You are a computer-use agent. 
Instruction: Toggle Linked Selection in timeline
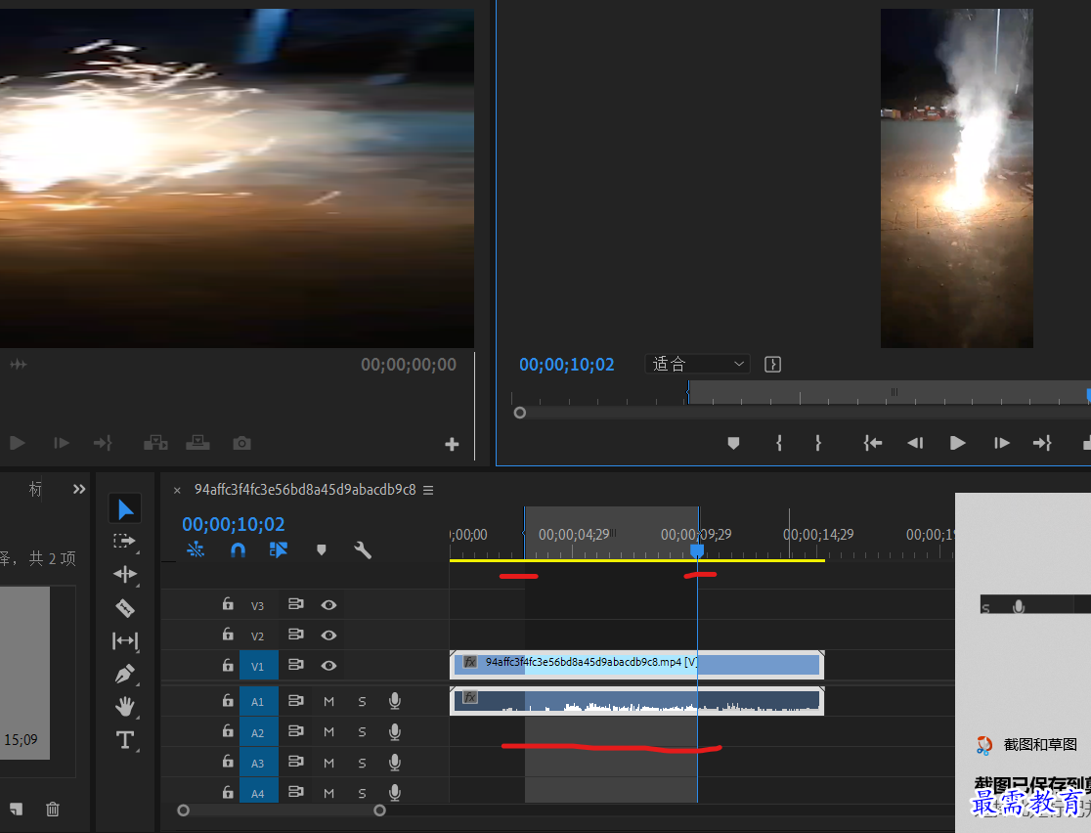[x=279, y=550]
